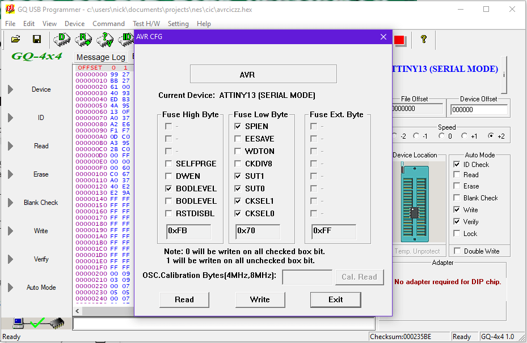527x343 pixels.
Task: Click the red stop square icon
Action: point(399,40)
